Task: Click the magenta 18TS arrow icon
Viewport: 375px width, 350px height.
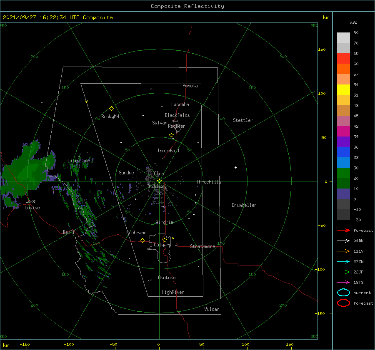Action: click(343, 283)
